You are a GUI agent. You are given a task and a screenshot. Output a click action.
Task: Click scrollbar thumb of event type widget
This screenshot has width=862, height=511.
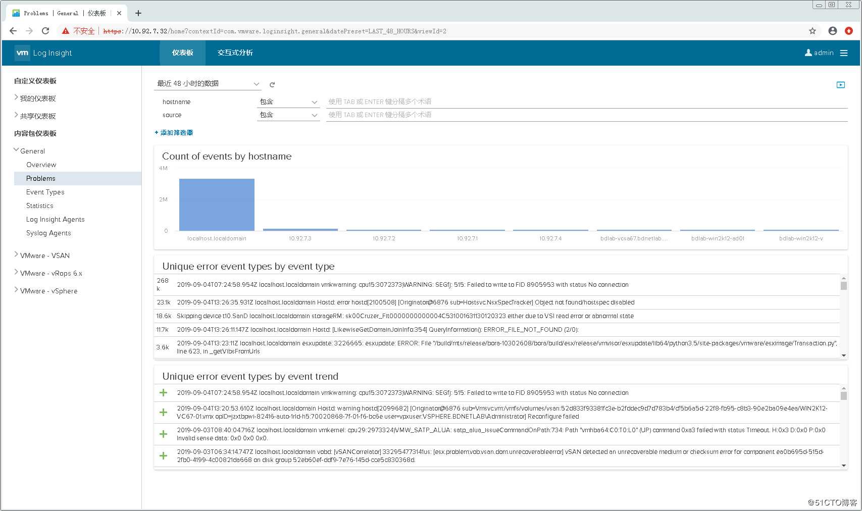pos(844,286)
